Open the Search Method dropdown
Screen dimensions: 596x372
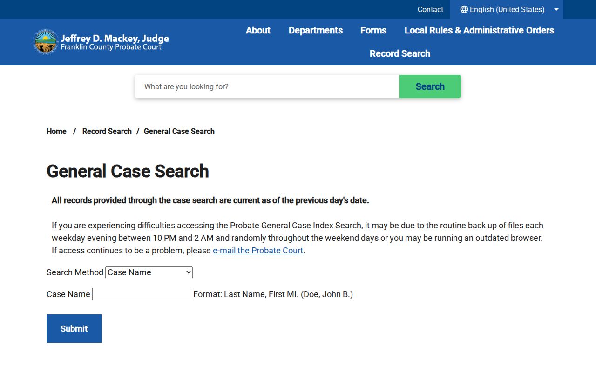click(149, 272)
